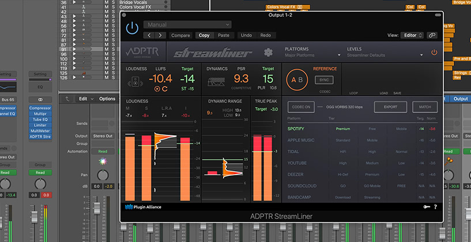
Task: Open the Manual preset dropdown
Action: (x=187, y=25)
